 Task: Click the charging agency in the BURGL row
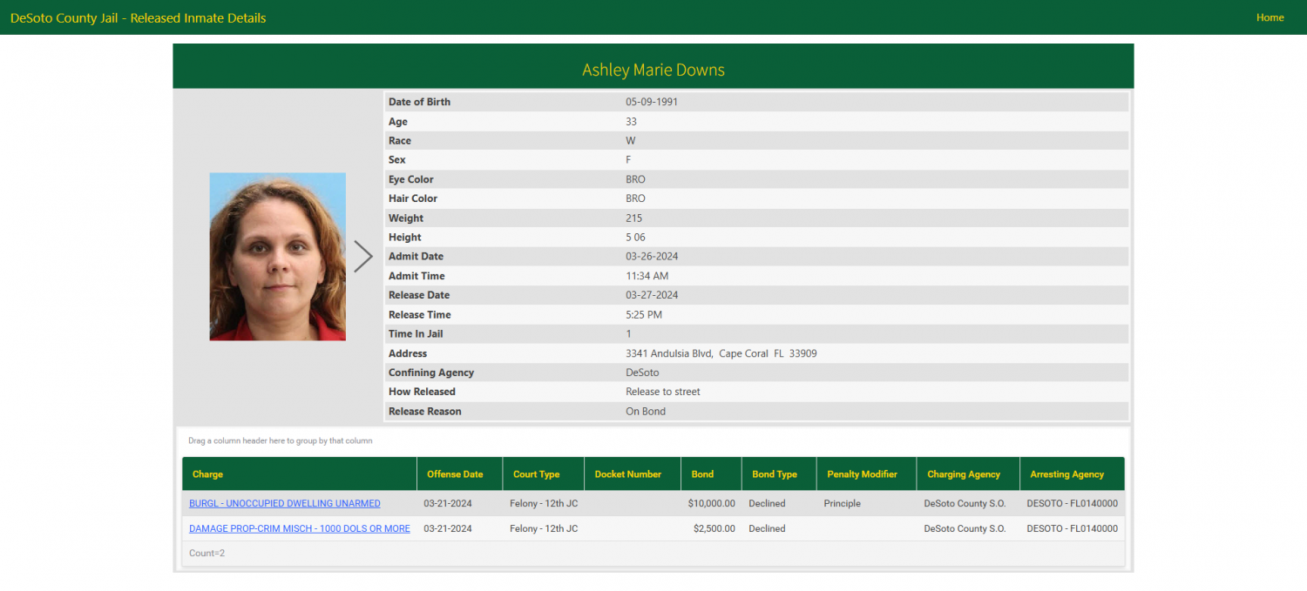click(x=965, y=503)
